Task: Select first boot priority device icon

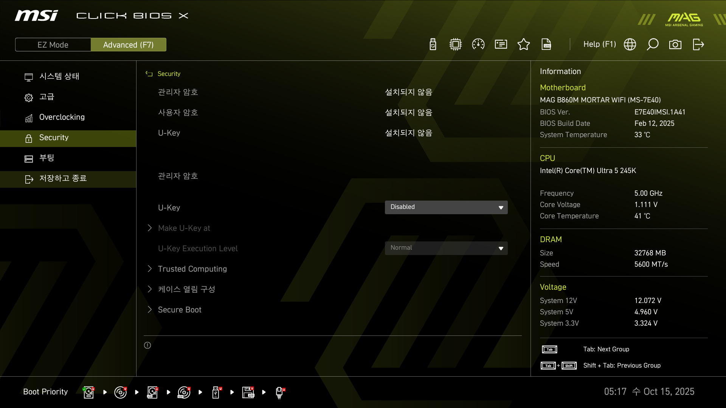Action: (88, 392)
